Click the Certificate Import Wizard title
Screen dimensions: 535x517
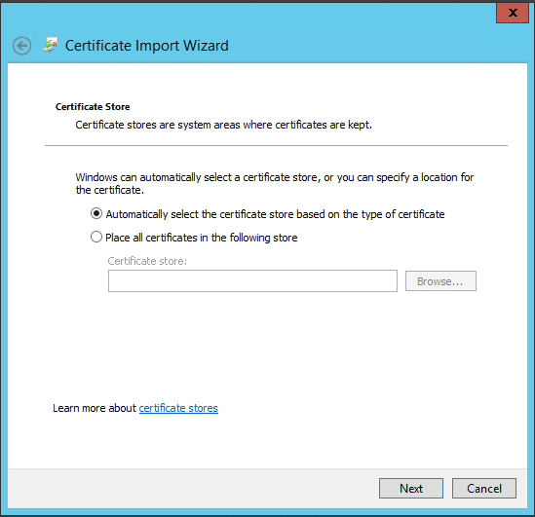coord(147,46)
